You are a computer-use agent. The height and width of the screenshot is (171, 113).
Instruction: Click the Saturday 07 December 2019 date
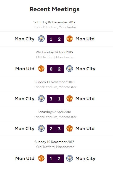click(54, 22)
